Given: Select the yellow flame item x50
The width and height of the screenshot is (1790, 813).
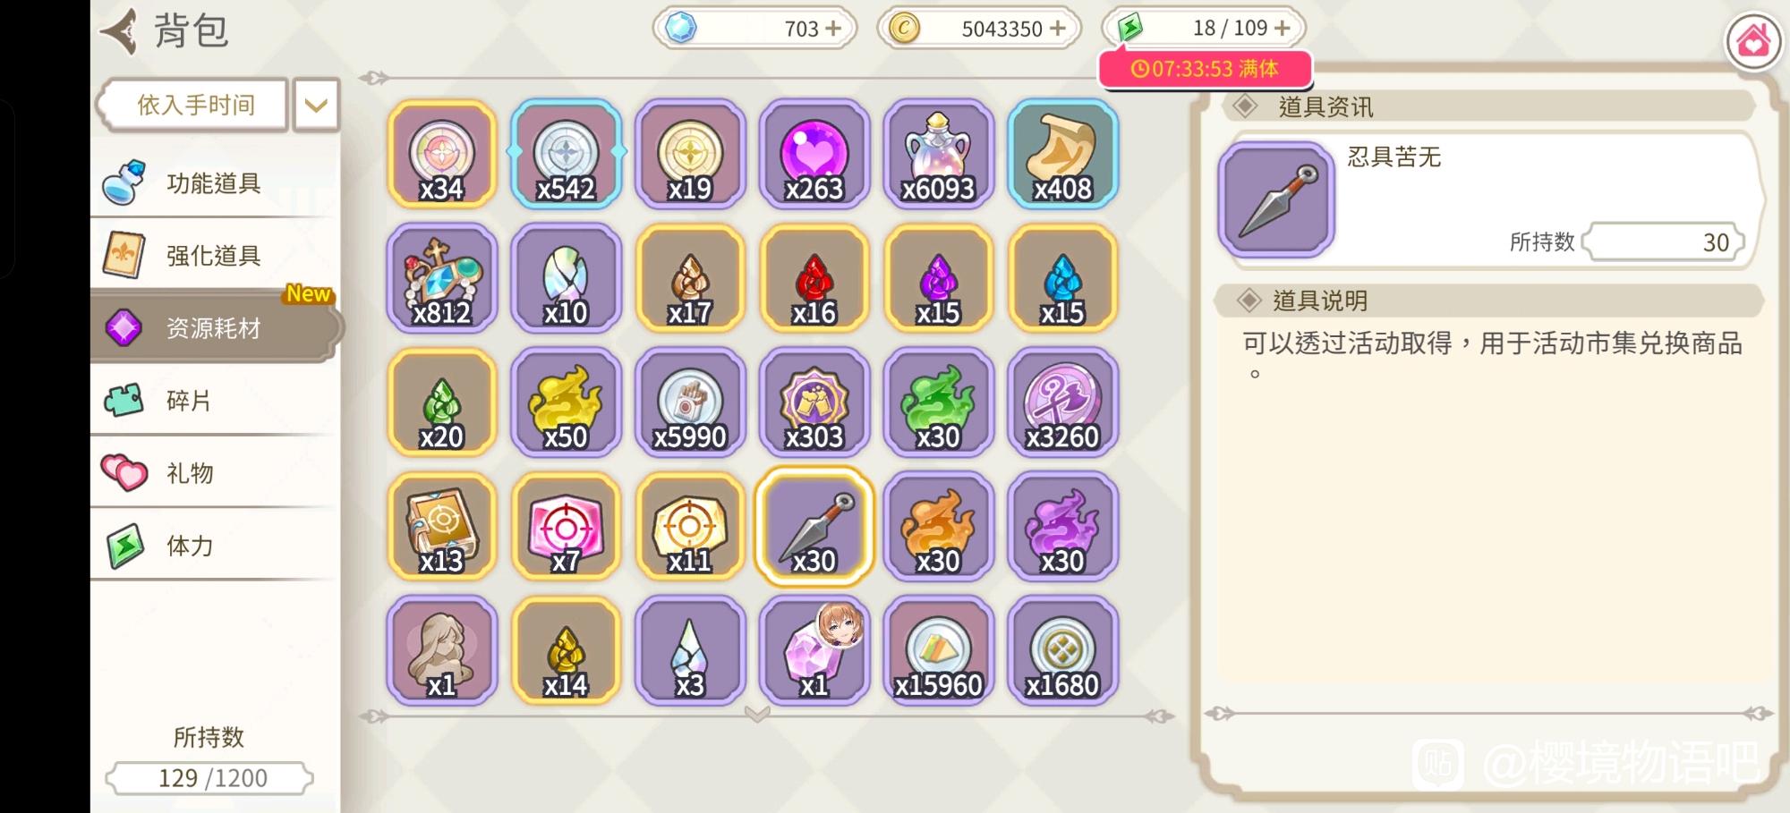Looking at the screenshot, I should coord(566,402).
